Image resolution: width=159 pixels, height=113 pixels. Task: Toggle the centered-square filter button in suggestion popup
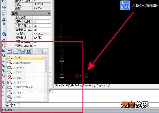[x=16, y=51]
